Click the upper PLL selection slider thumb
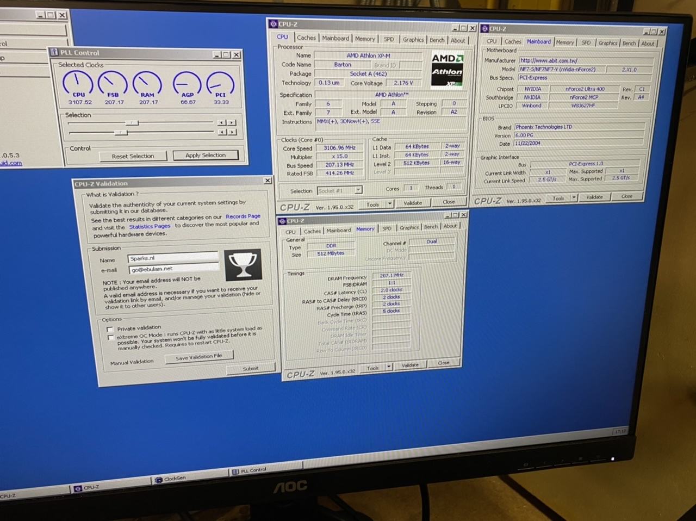696x521 pixels. pyautogui.click(x=131, y=123)
